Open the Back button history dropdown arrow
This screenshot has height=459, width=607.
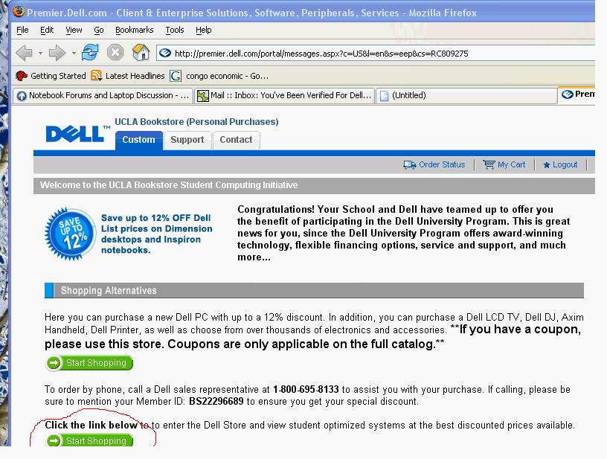[40, 53]
